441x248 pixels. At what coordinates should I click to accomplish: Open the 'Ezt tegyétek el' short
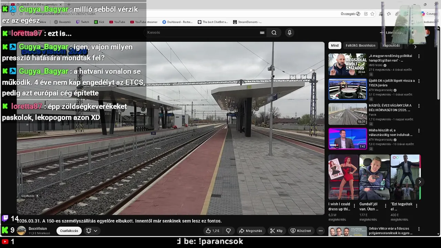point(406,177)
